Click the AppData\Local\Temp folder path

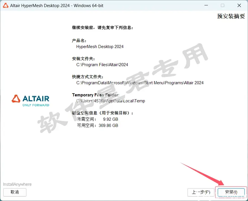pos(111,101)
